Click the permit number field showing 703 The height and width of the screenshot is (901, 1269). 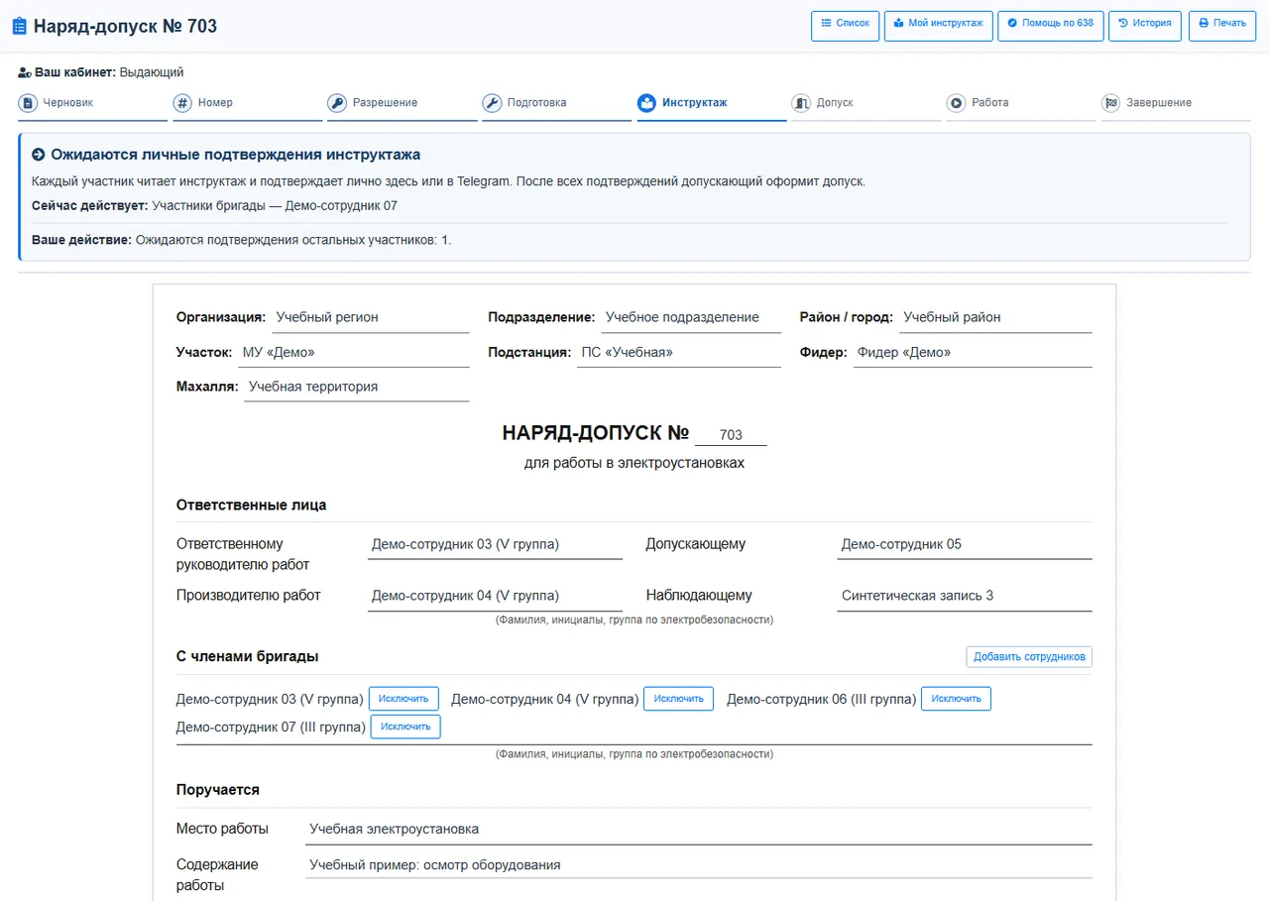coord(731,435)
